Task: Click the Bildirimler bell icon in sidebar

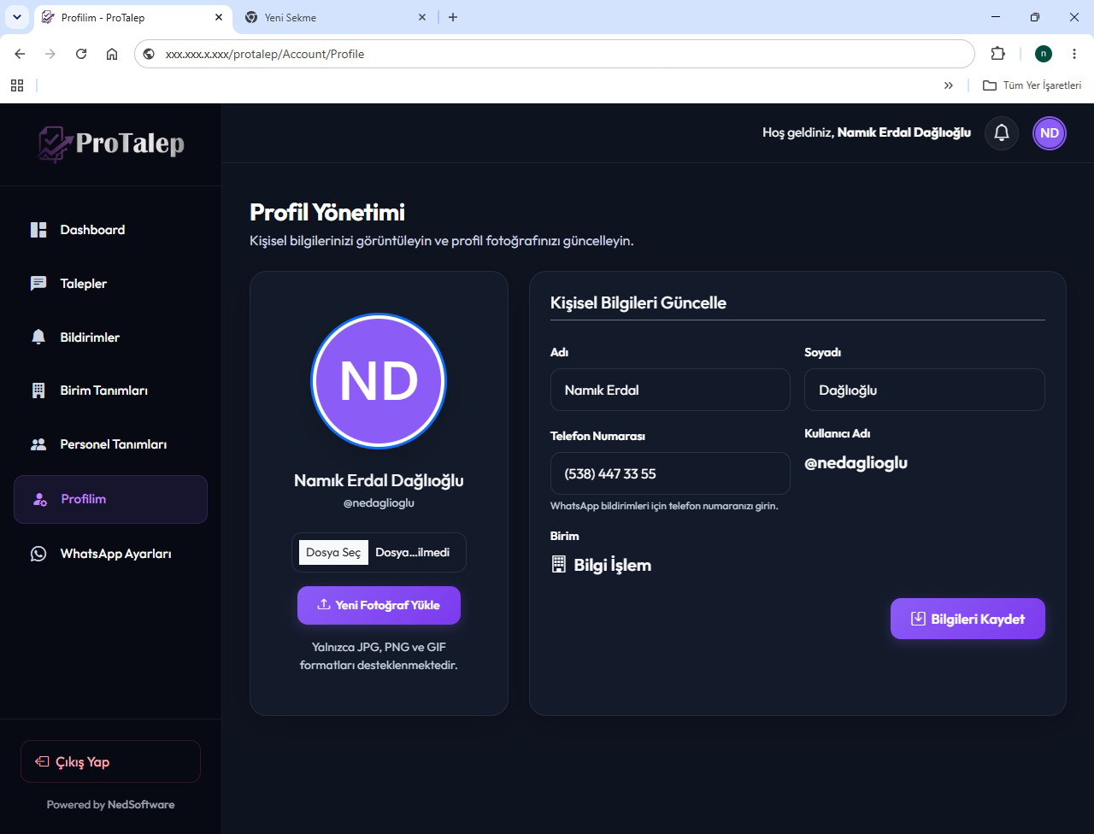Action: click(x=38, y=338)
